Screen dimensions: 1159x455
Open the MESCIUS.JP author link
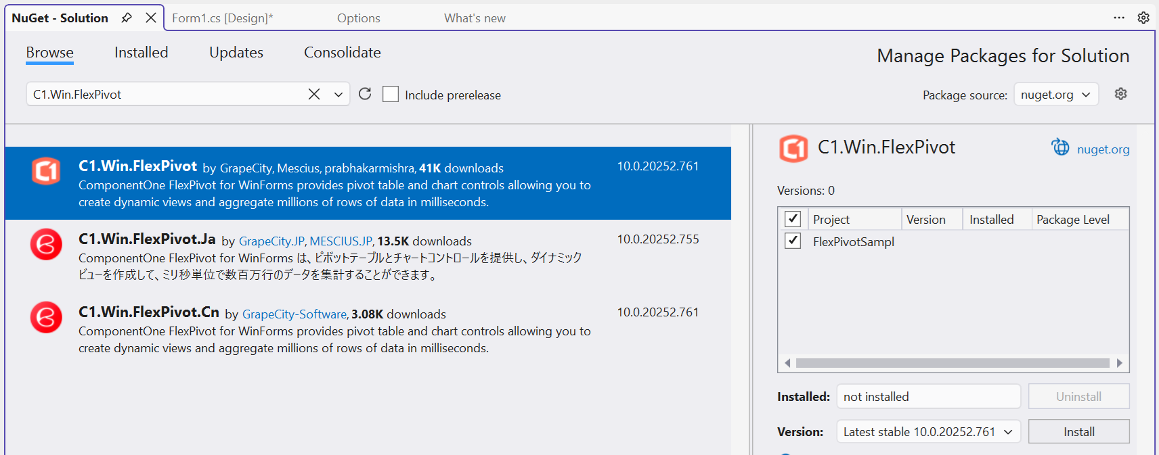click(341, 241)
